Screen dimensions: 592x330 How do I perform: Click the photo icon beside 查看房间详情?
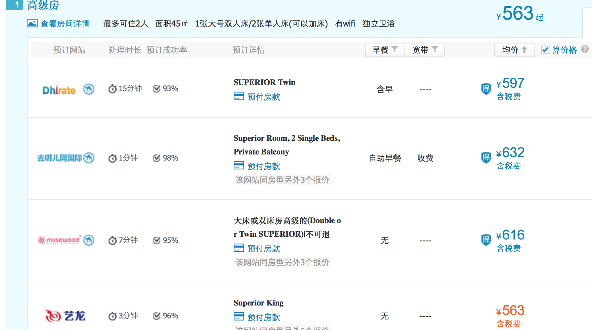pyautogui.click(x=32, y=23)
